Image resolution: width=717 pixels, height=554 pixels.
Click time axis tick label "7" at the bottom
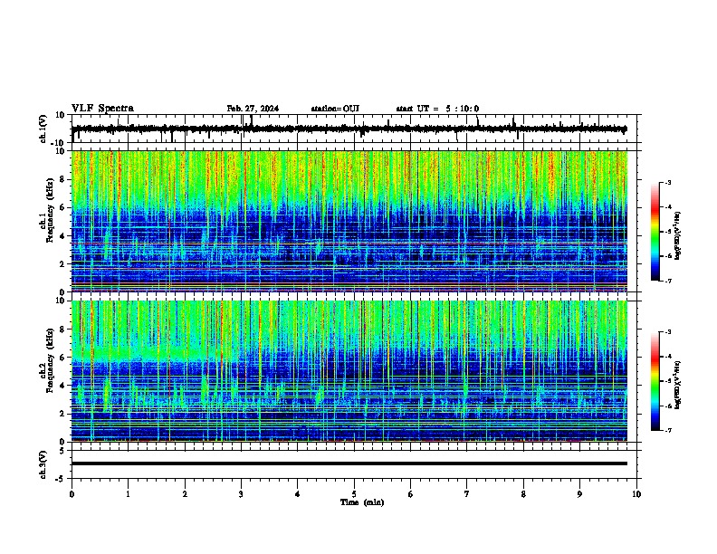pos(467,494)
